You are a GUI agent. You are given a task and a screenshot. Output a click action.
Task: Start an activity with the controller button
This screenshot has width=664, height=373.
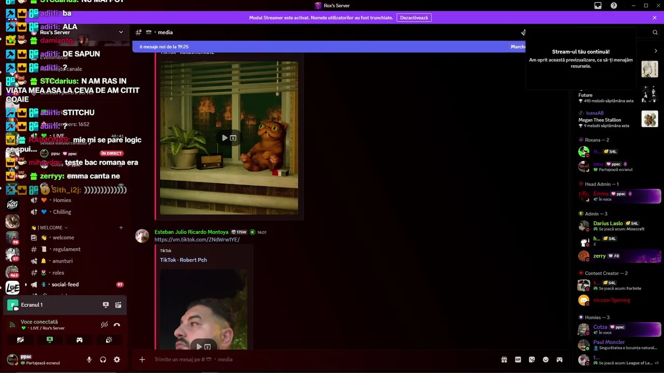[x=79, y=340]
